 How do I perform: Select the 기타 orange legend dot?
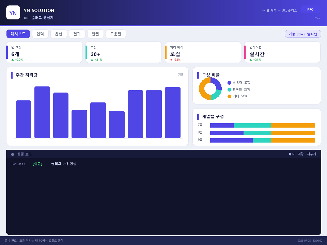pos(229,96)
